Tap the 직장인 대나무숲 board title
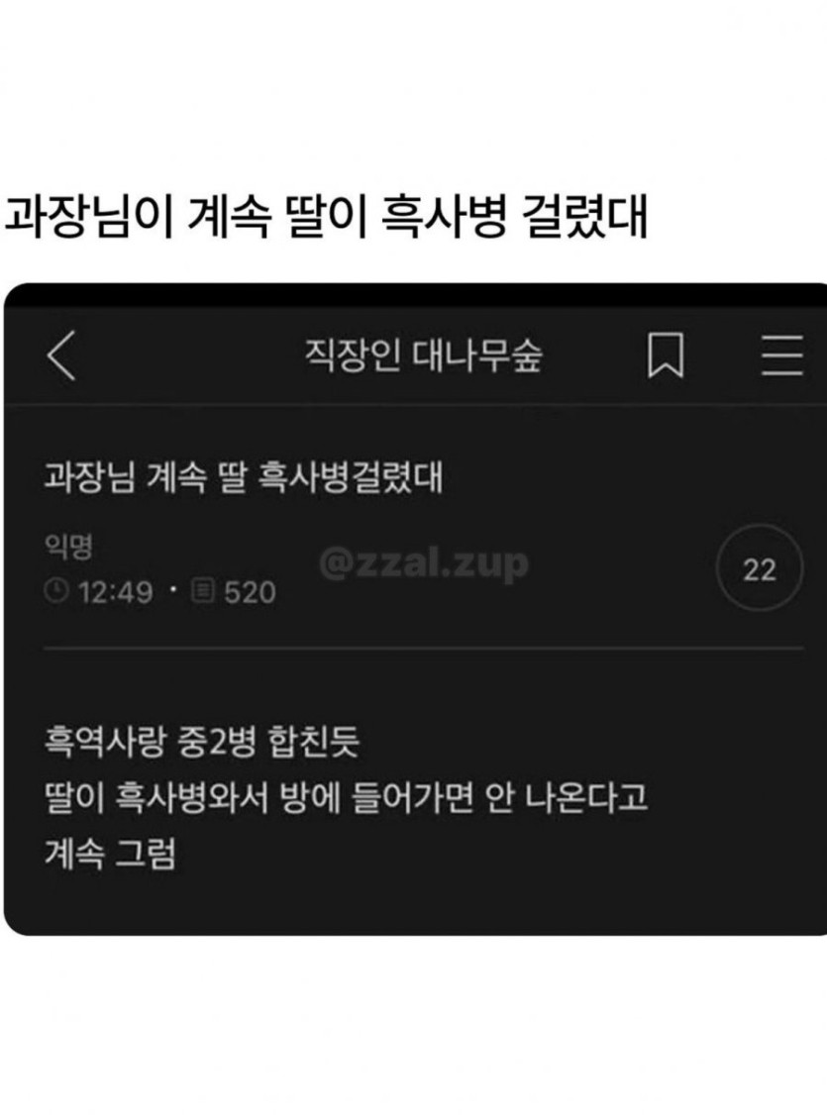 tap(424, 355)
